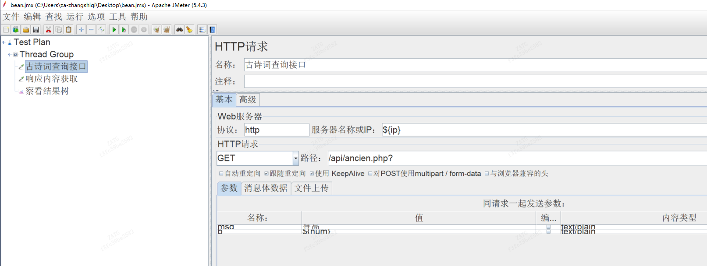
Task: Click the Reset Search brush icon
Action: pyautogui.click(x=189, y=30)
